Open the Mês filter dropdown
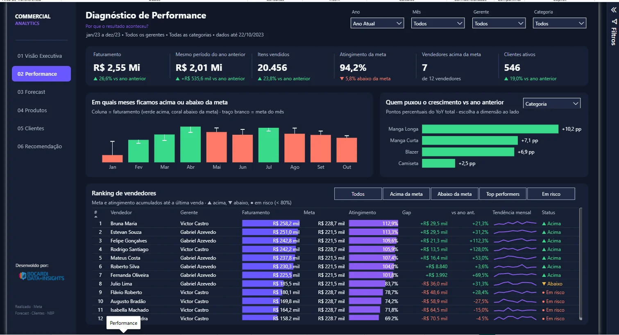The width and height of the screenshot is (619, 335). (438, 23)
